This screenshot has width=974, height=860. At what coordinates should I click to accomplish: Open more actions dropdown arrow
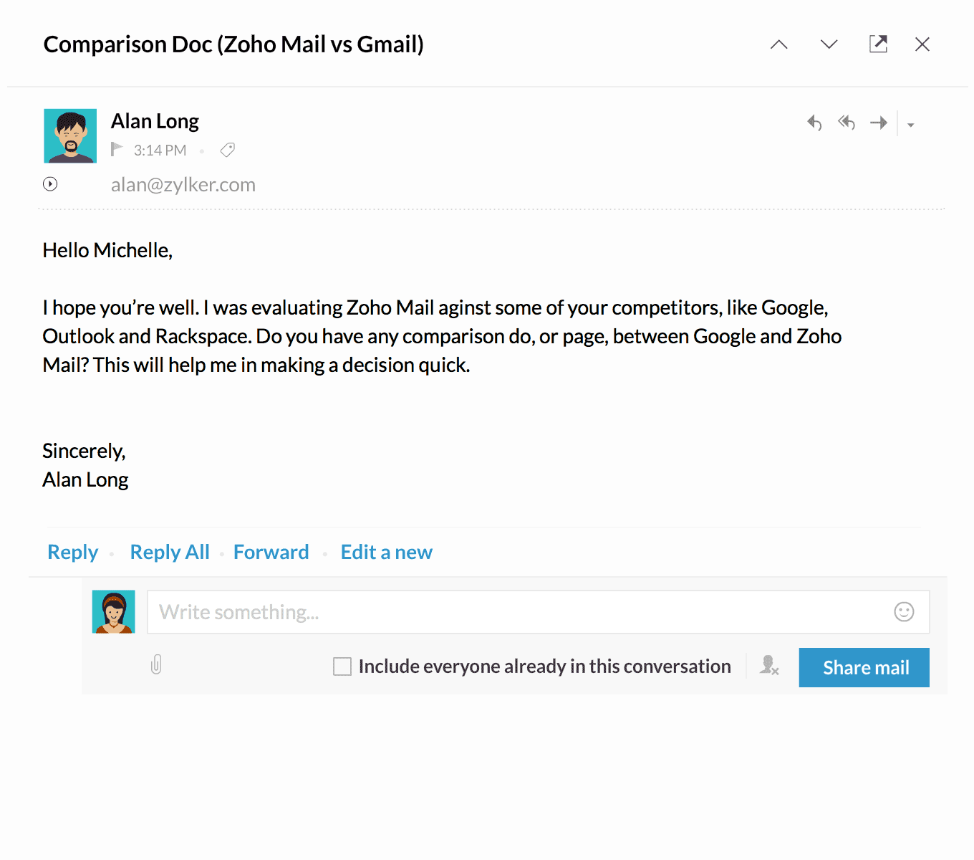click(x=911, y=125)
